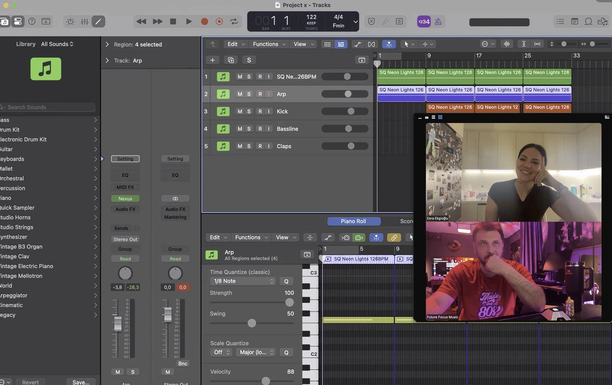
Task: Open the Quick Help question mark button
Action: pyautogui.click(x=32, y=21)
